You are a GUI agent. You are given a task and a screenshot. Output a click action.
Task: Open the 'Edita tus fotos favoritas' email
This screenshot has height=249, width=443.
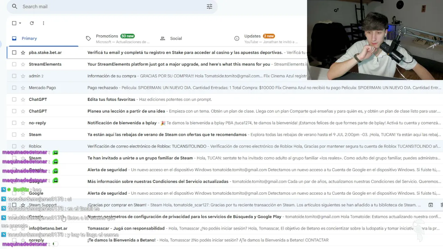pos(111,100)
